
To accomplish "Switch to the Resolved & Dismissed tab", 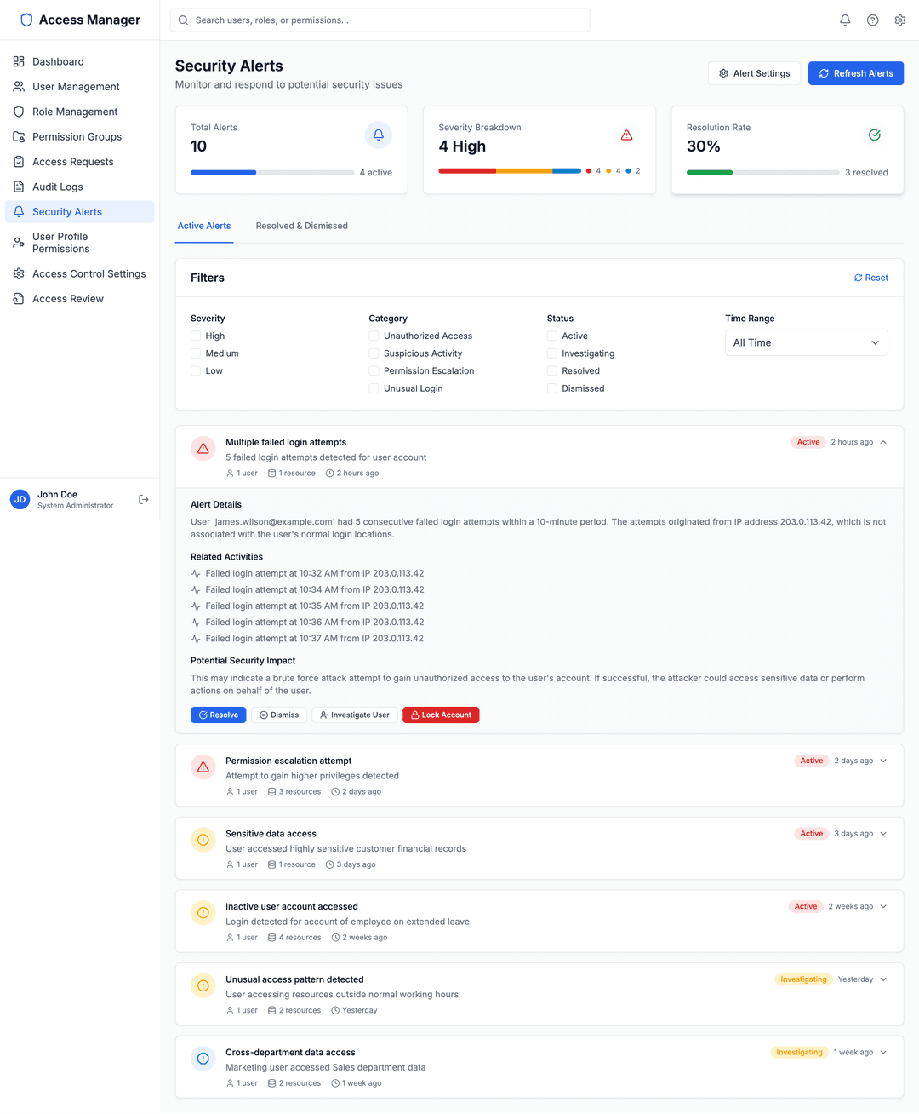I will point(301,226).
